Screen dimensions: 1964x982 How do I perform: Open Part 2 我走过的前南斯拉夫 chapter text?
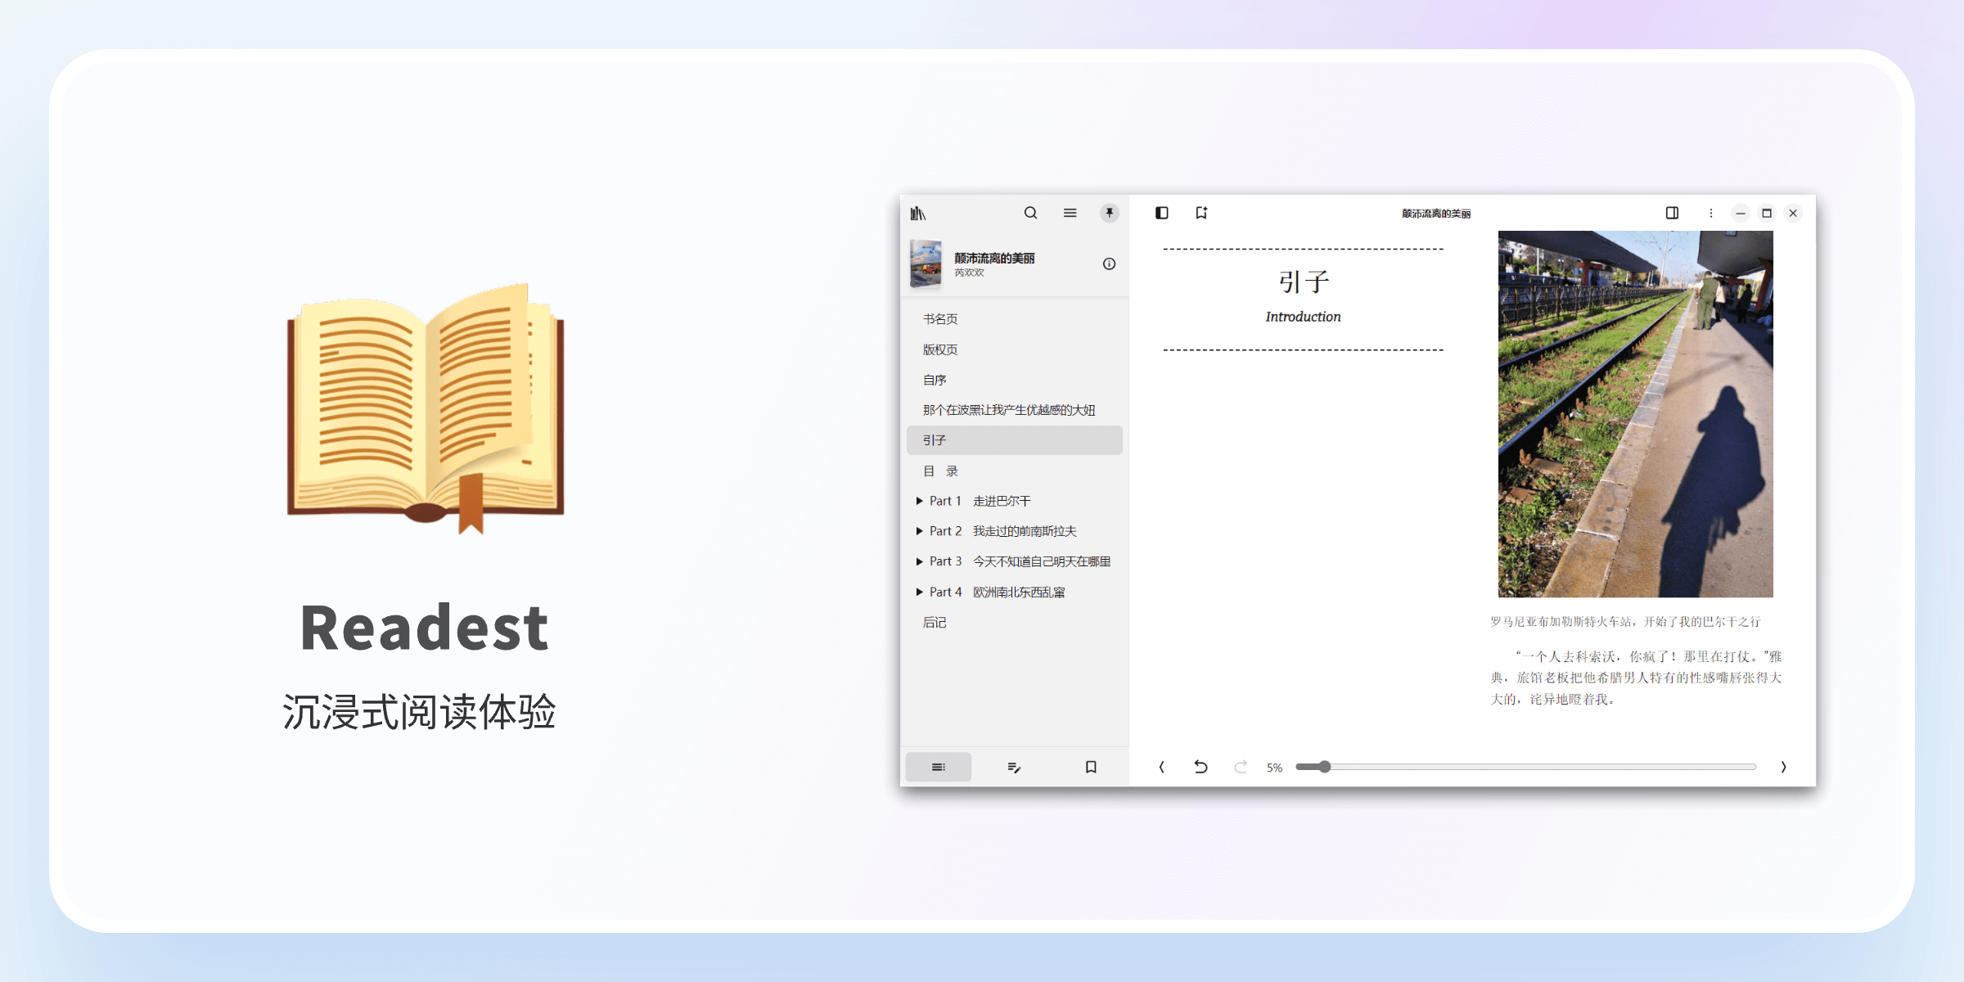click(x=1003, y=531)
